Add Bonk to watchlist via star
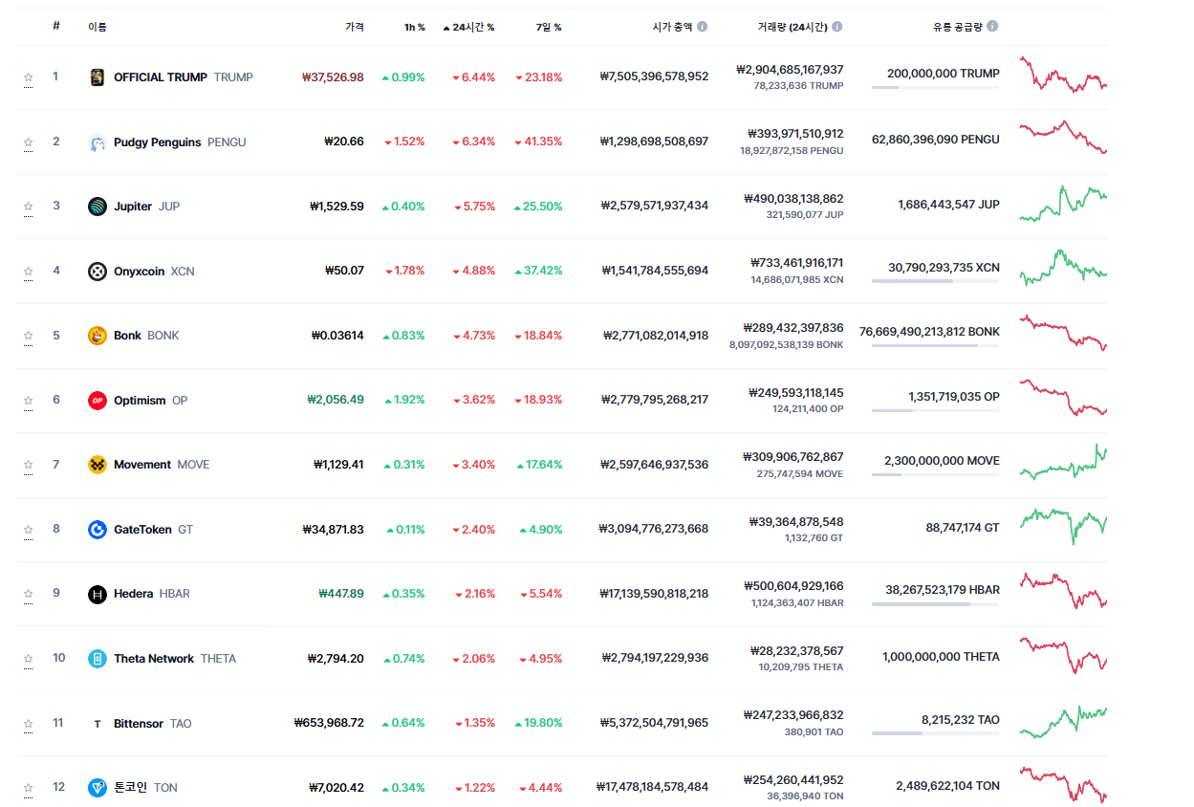The image size is (1194, 807). (x=29, y=336)
